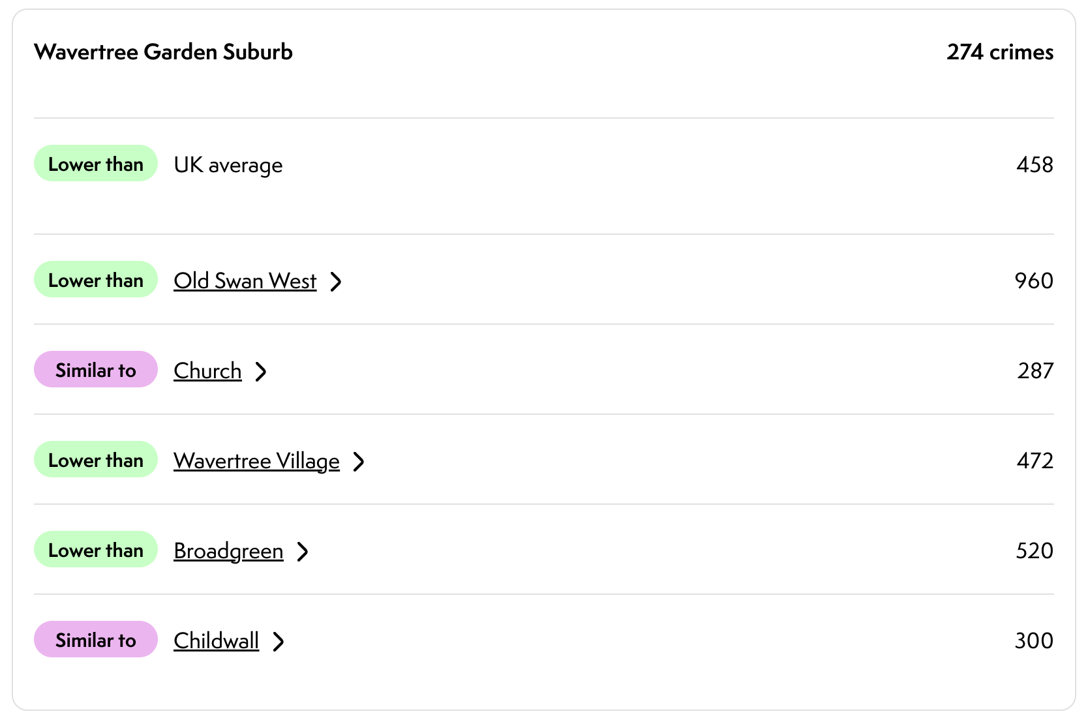Image resolution: width=1088 pixels, height=718 pixels.
Task: Click the Lower than badge for Wavertree Village
Action: coord(96,460)
